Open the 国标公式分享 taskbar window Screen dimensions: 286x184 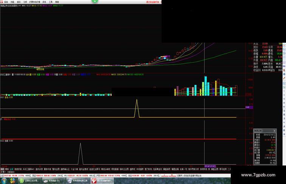pos(30,181)
